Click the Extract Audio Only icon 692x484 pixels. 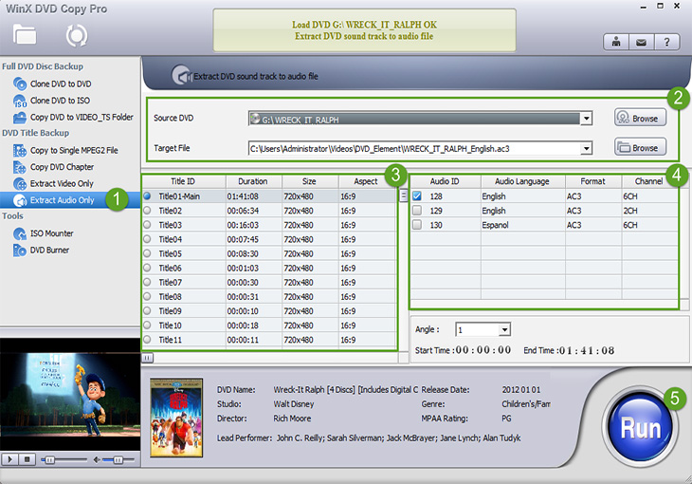pyautogui.click(x=20, y=200)
